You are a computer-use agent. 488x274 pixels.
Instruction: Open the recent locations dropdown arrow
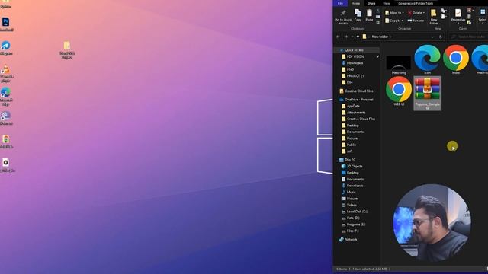pos(352,37)
